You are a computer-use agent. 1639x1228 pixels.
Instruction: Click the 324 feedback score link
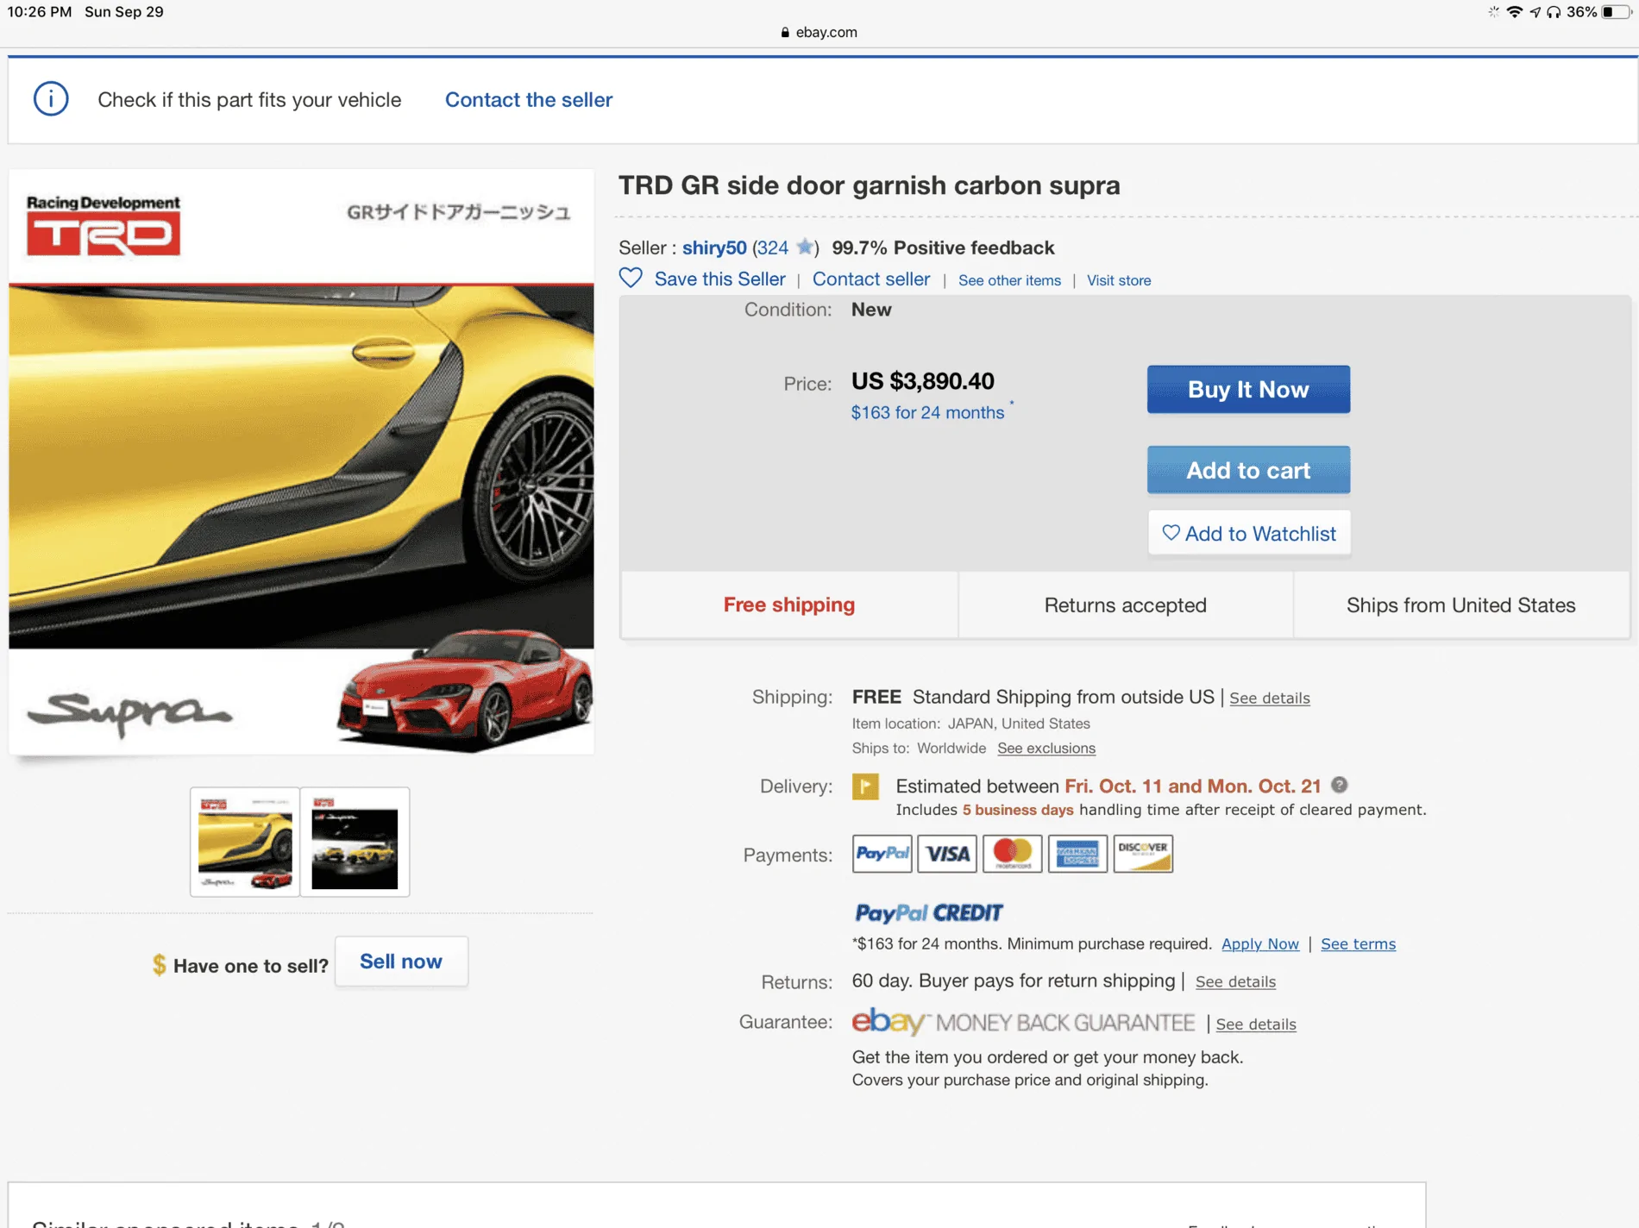point(773,248)
